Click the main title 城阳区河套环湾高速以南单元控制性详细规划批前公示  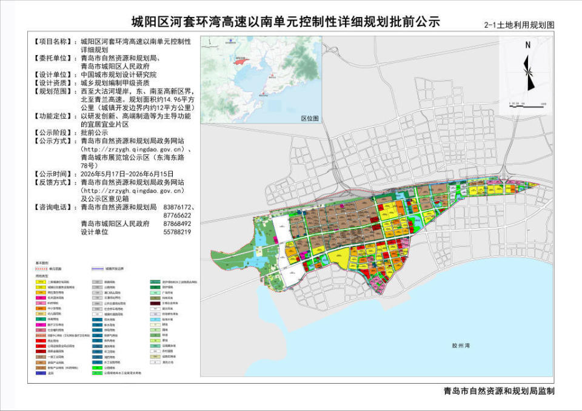point(286,22)
